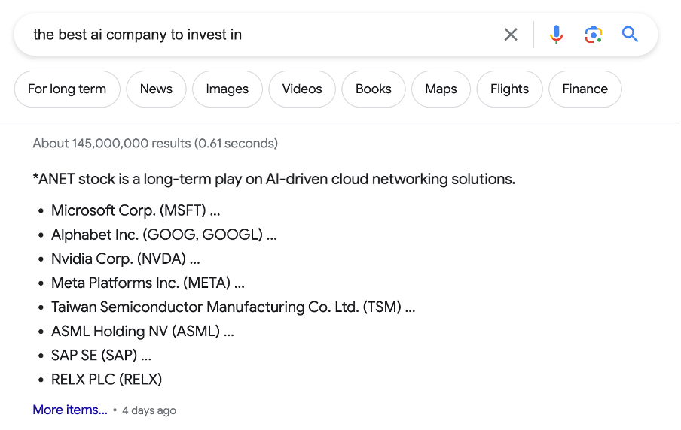Expand the list with "More items..." link
681x430 pixels.
pos(70,410)
